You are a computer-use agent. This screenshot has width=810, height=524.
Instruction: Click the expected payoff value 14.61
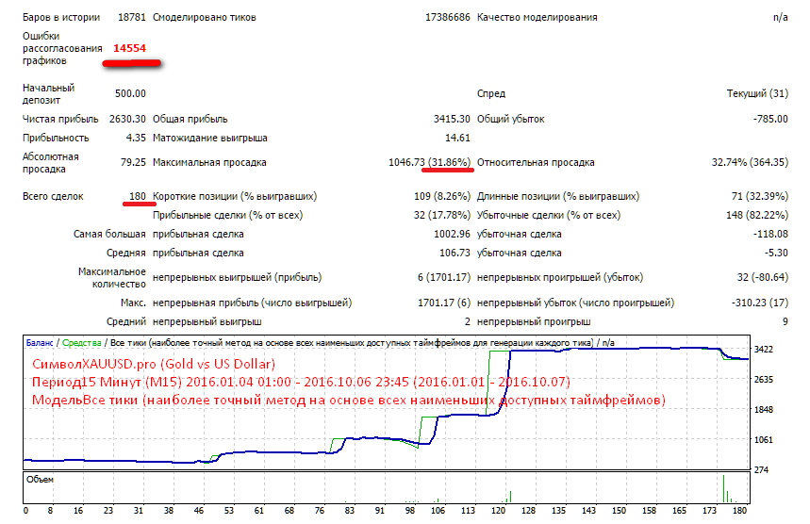point(457,138)
